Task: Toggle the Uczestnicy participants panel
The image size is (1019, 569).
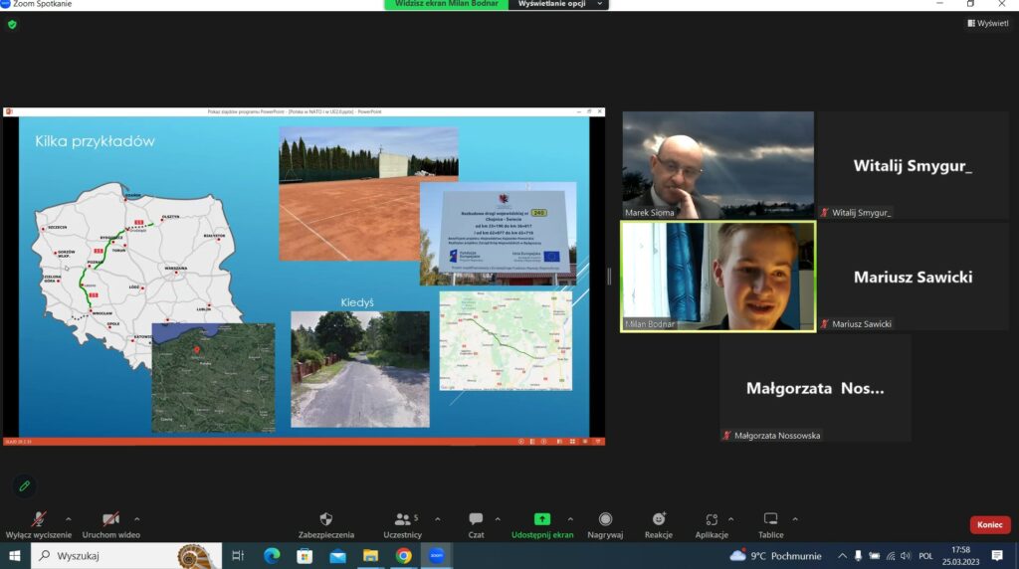Action: tap(402, 520)
